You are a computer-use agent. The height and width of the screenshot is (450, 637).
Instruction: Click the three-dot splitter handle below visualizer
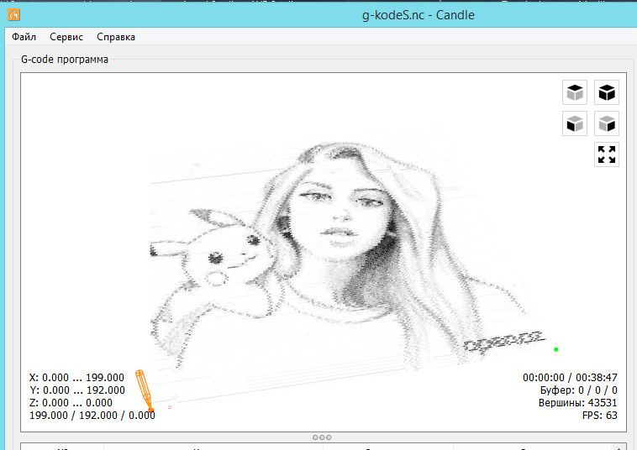pyautogui.click(x=322, y=437)
